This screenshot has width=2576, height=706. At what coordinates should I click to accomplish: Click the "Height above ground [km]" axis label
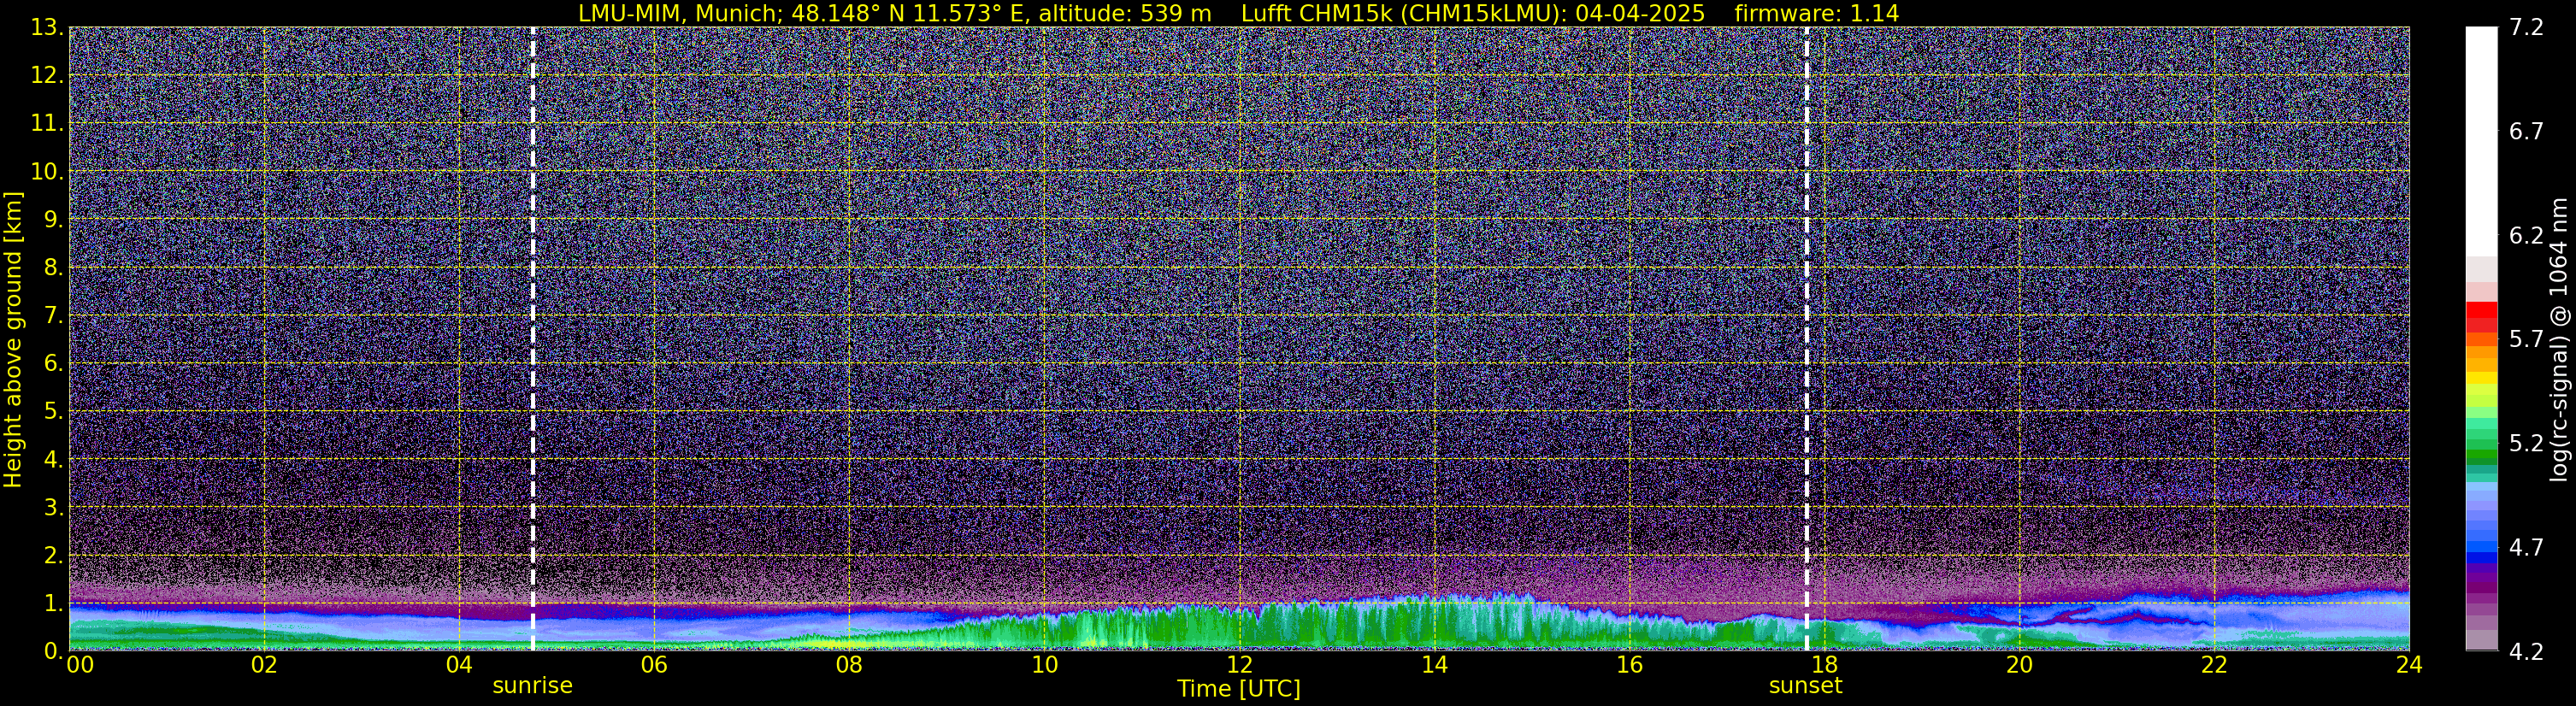coord(13,339)
